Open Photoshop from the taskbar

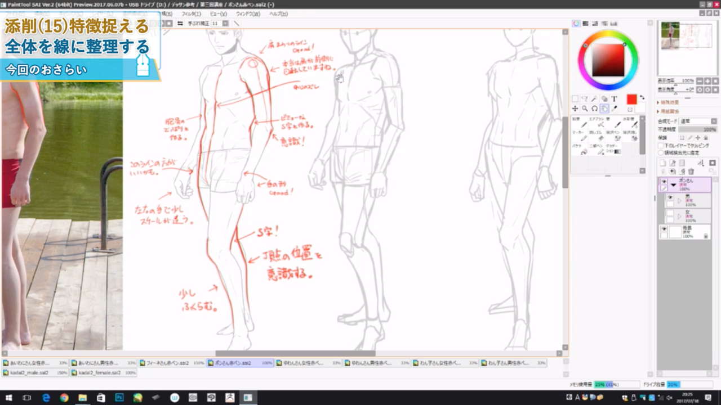point(119,398)
